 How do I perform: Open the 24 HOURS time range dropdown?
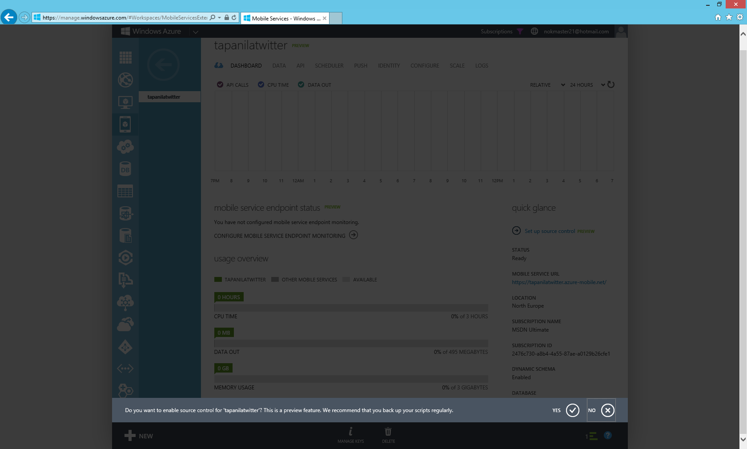[x=587, y=85]
